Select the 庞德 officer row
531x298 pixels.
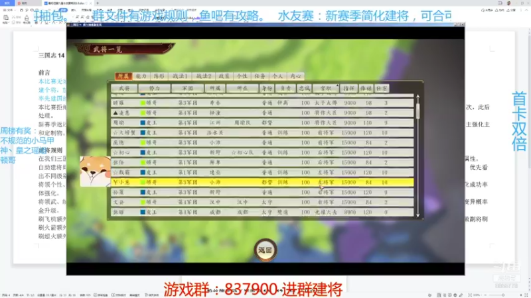click(x=262, y=142)
